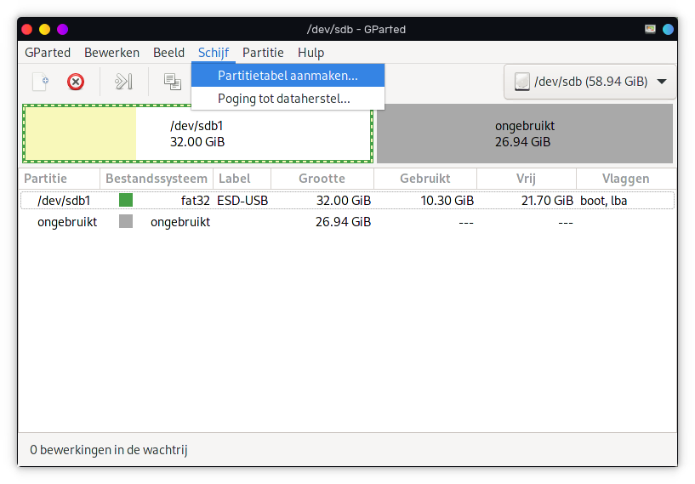Open the GParted menu
Image resolution: width=695 pixels, height=484 pixels.
48,53
